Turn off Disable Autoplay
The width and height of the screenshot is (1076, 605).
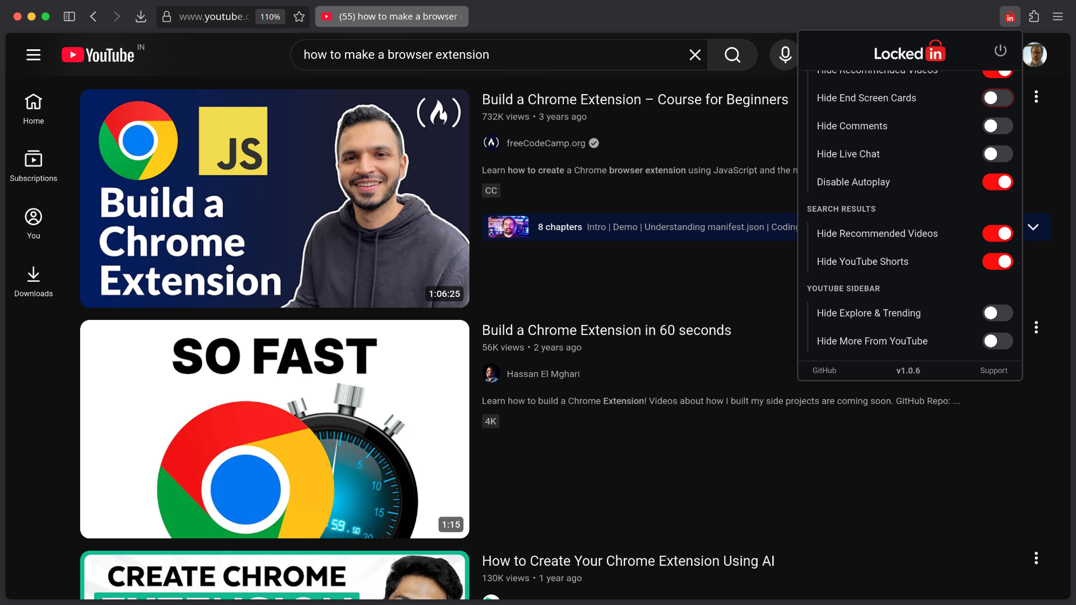click(996, 182)
